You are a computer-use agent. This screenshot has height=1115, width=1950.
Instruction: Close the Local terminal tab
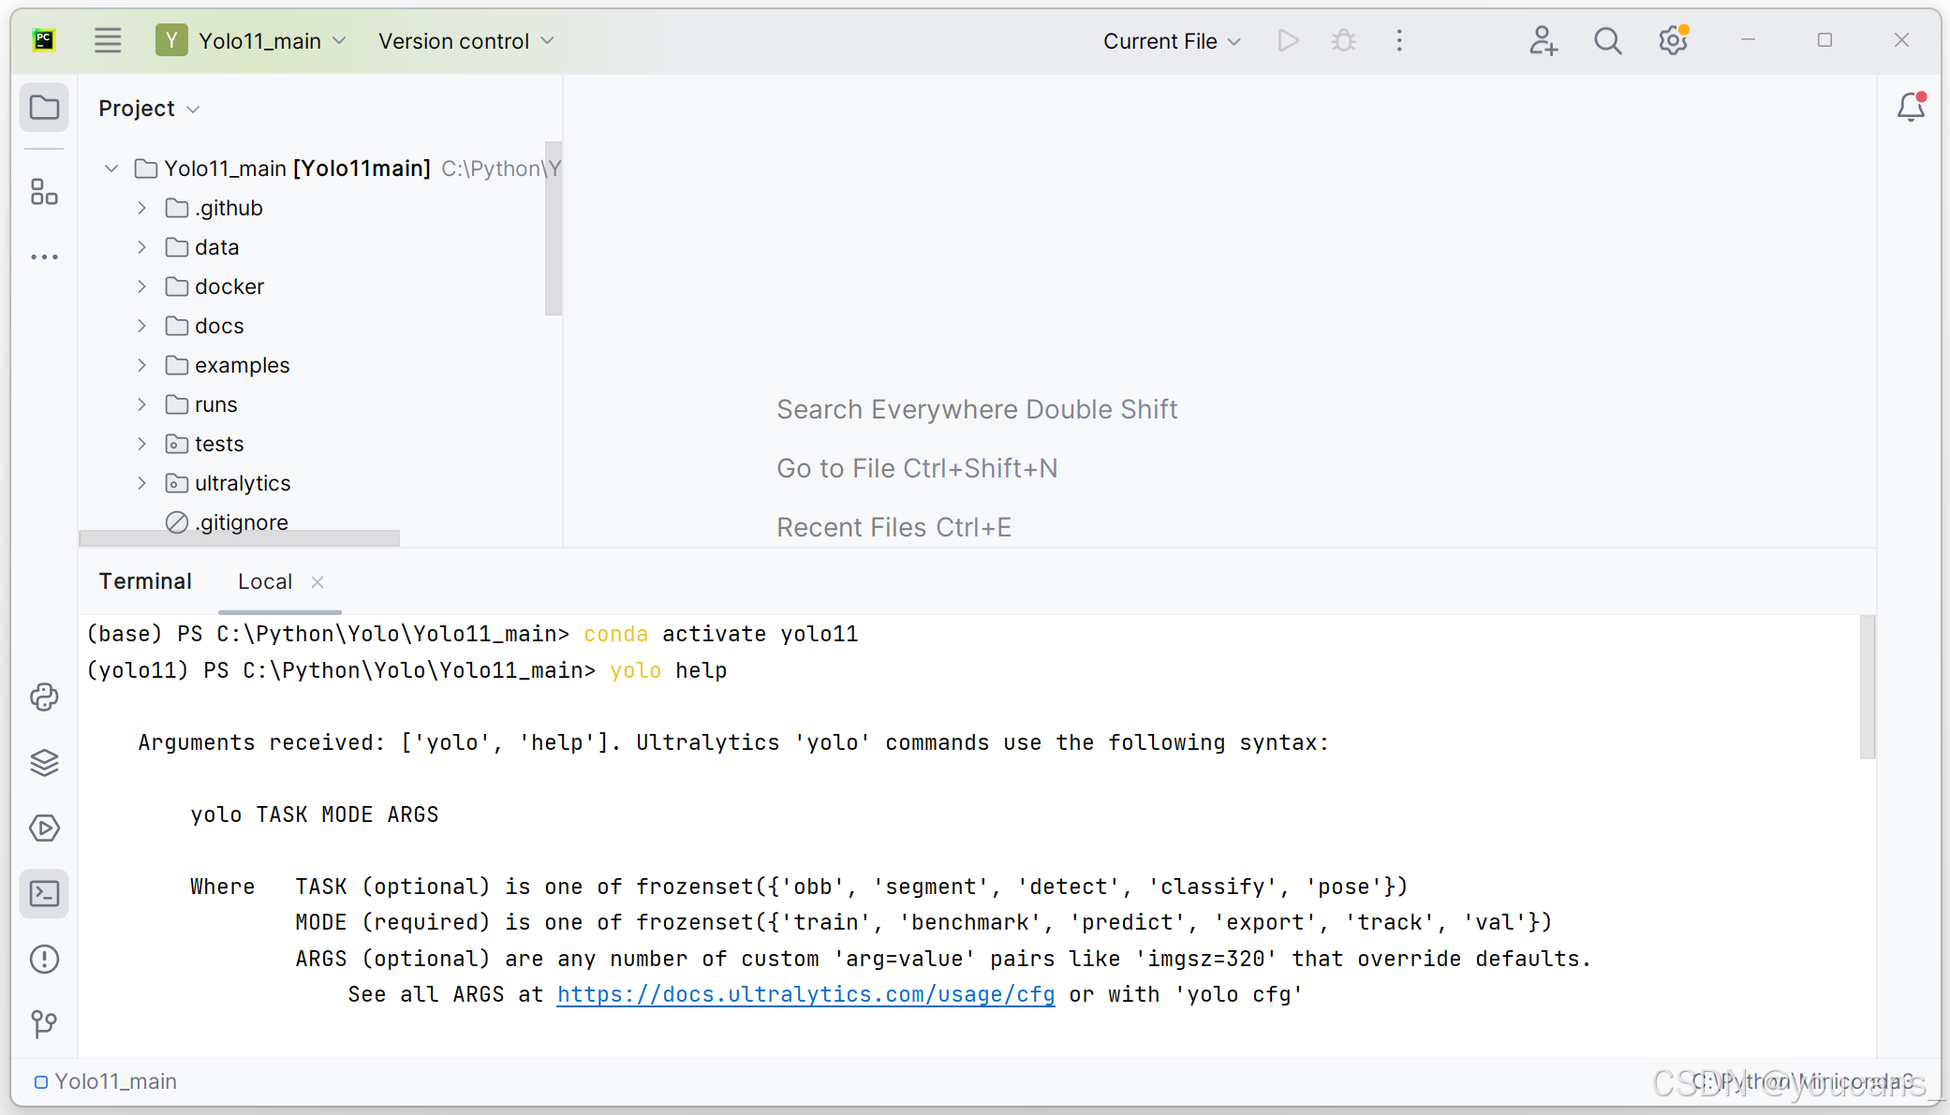point(318,582)
